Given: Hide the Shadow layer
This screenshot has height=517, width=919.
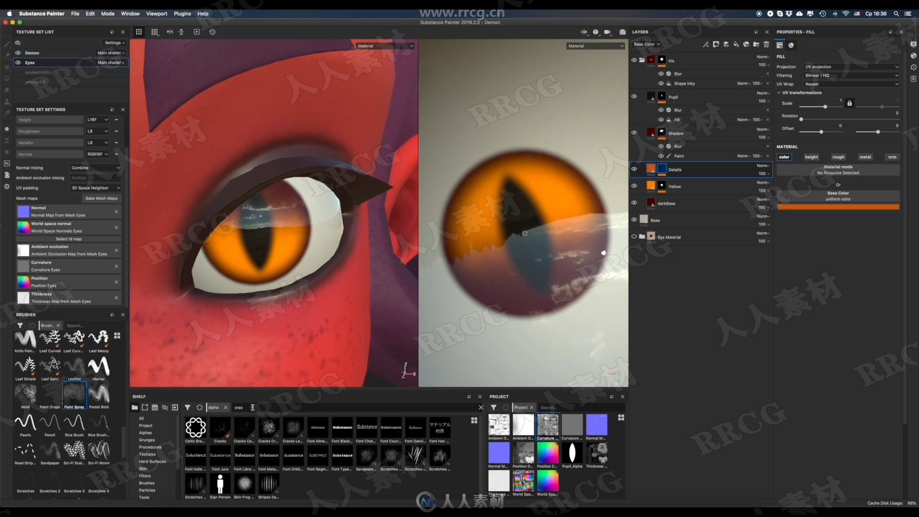Looking at the screenshot, I should click(x=634, y=133).
